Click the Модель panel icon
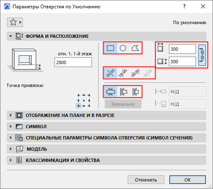Screen dimensions: 213x189 (x=20, y=149)
